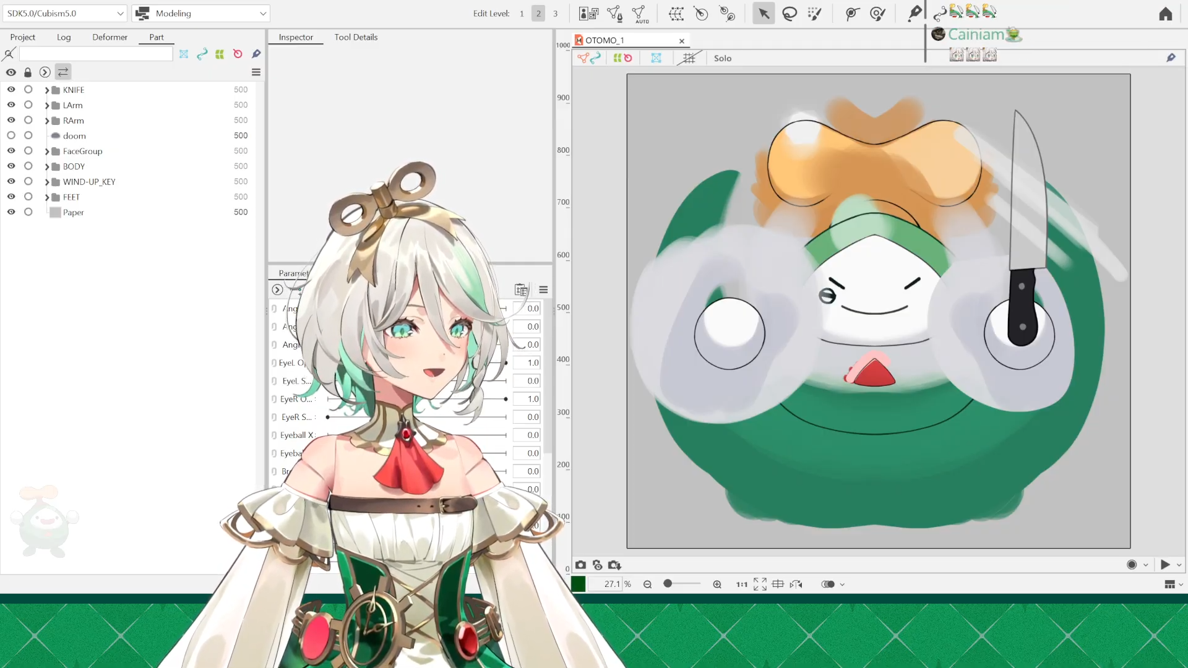Hide the KNIFE part folder
The image size is (1188, 668).
click(x=11, y=90)
